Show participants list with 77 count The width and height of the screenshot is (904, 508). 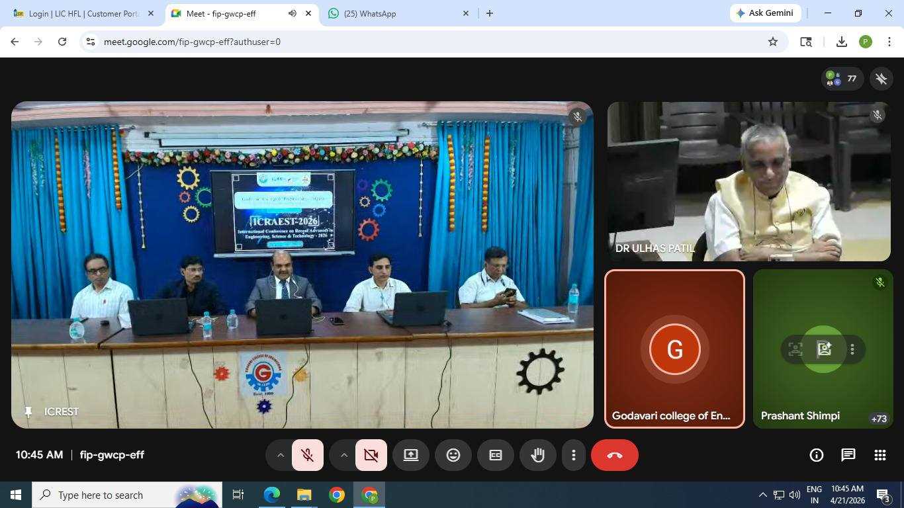pos(841,79)
